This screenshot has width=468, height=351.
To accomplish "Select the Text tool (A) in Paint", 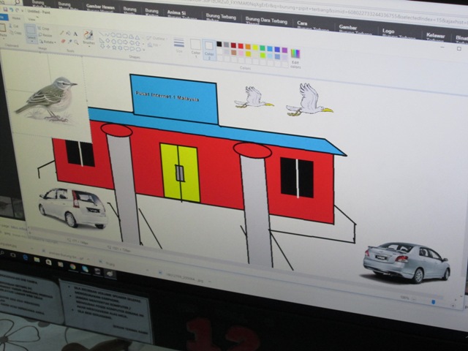I will point(75,34).
